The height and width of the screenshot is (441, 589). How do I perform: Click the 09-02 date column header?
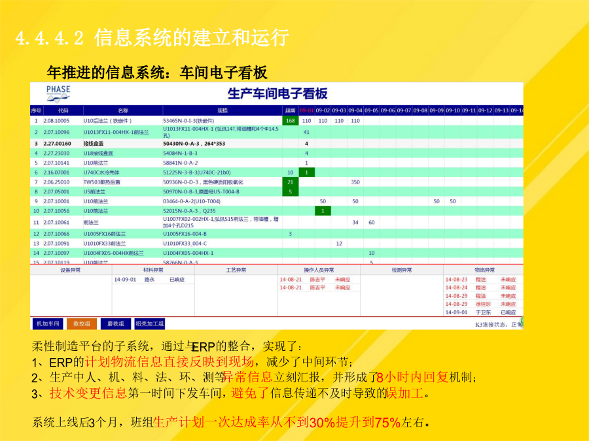(323, 110)
